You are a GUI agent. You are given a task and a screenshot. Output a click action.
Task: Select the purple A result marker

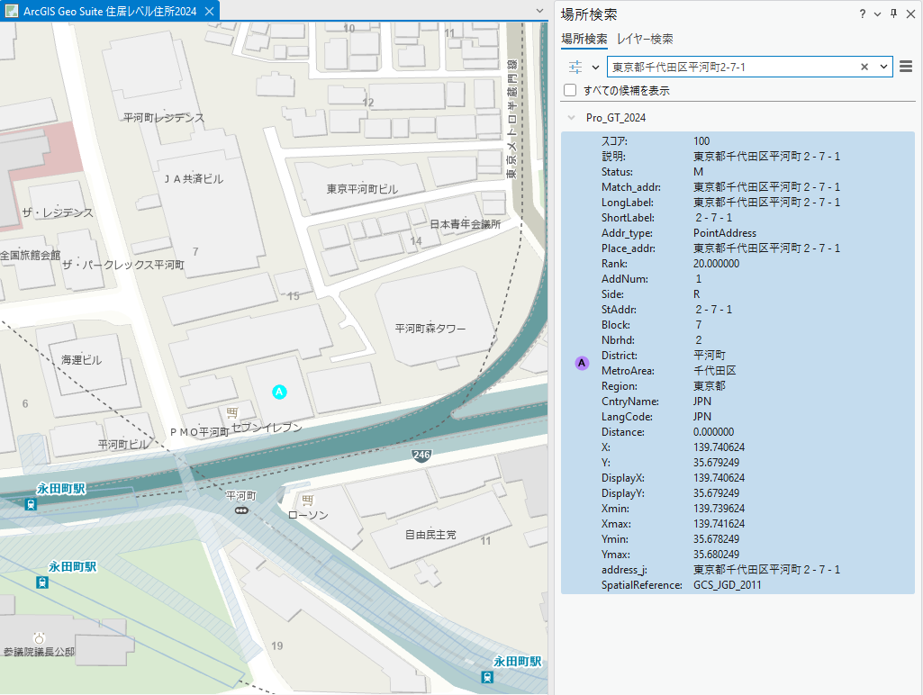coord(582,363)
